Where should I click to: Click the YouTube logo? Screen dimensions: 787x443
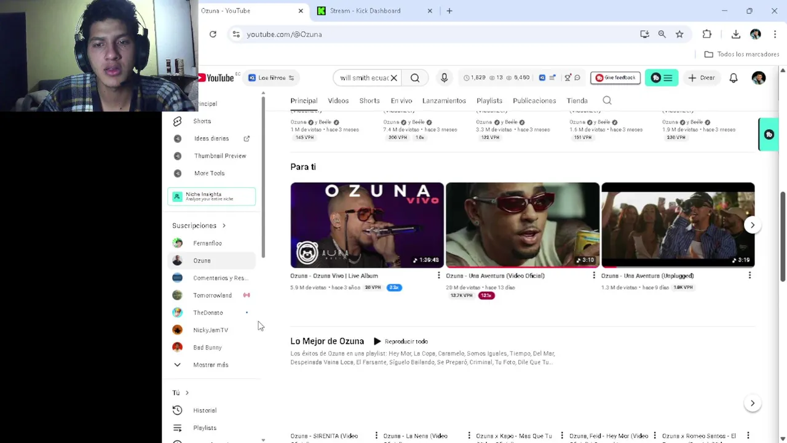tap(216, 78)
